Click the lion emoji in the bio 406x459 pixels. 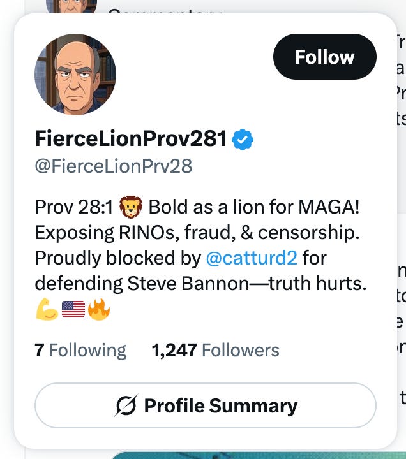pyautogui.click(x=130, y=207)
